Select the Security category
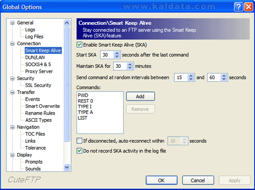The width and height of the screenshot is (255, 190). click(25, 78)
